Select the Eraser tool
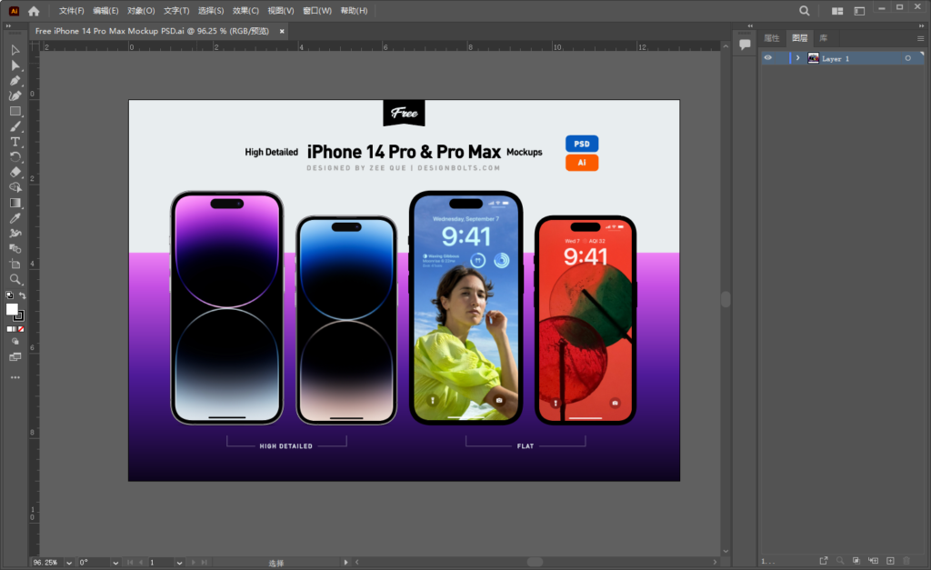Screen dimensions: 931x570 15,172
